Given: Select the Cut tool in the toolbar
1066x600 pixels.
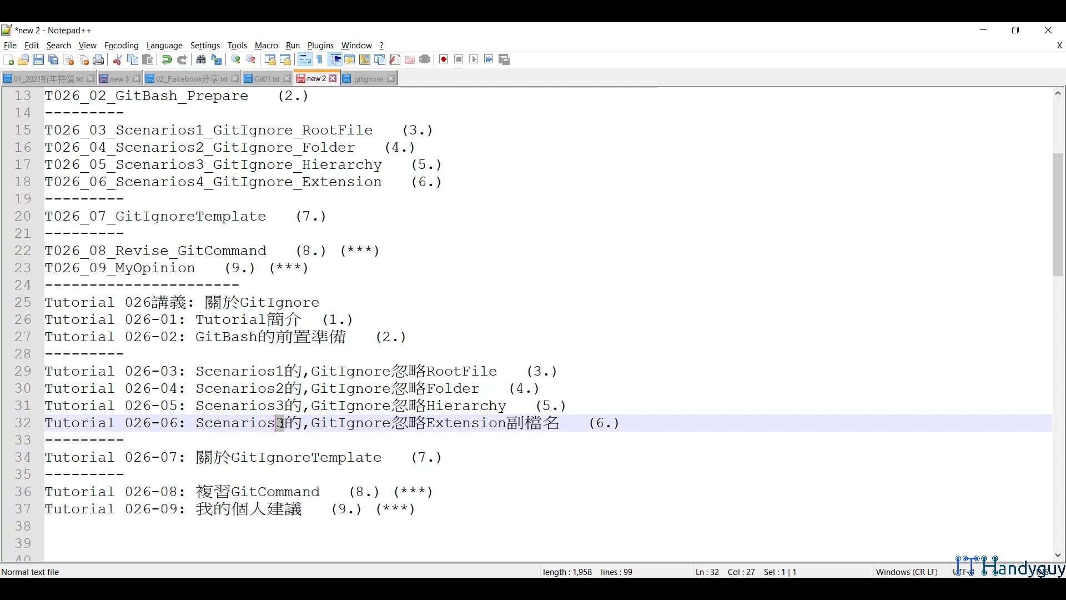Looking at the screenshot, I should coord(117,59).
